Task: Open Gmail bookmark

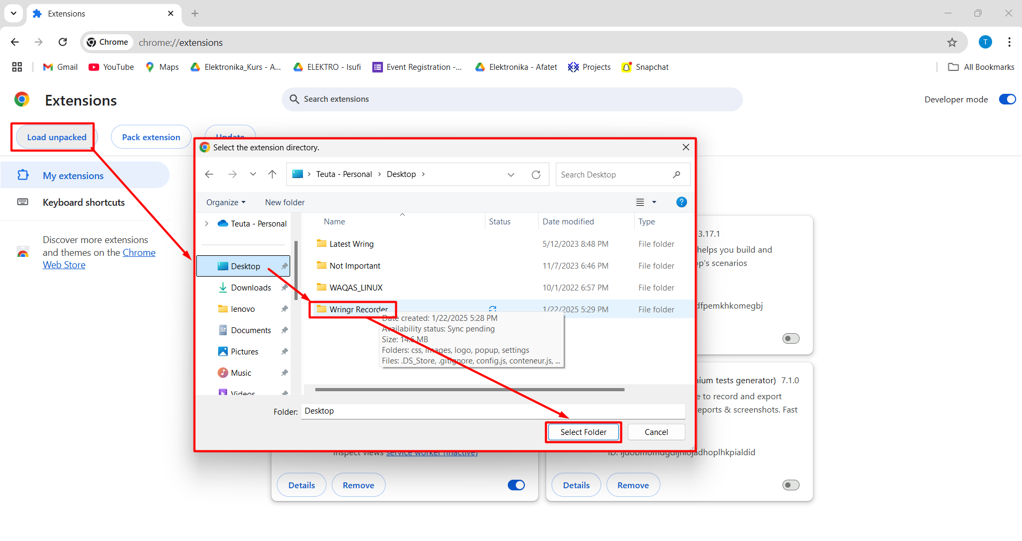Action: coord(60,67)
